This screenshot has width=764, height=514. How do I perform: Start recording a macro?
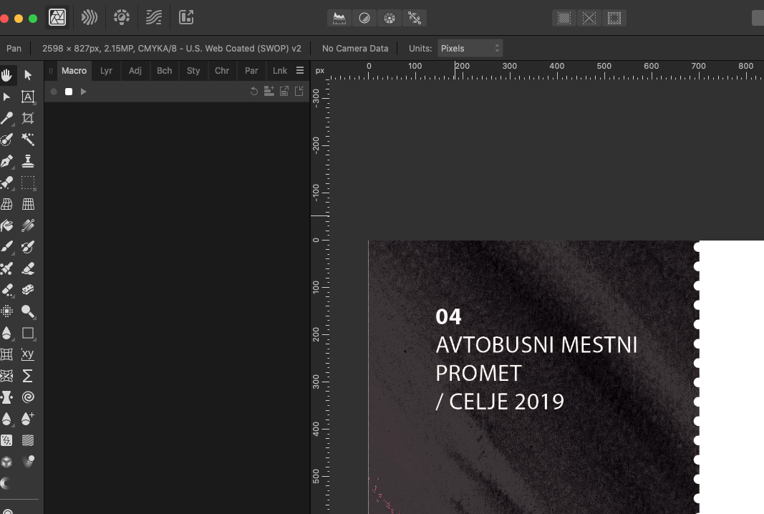coord(54,92)
